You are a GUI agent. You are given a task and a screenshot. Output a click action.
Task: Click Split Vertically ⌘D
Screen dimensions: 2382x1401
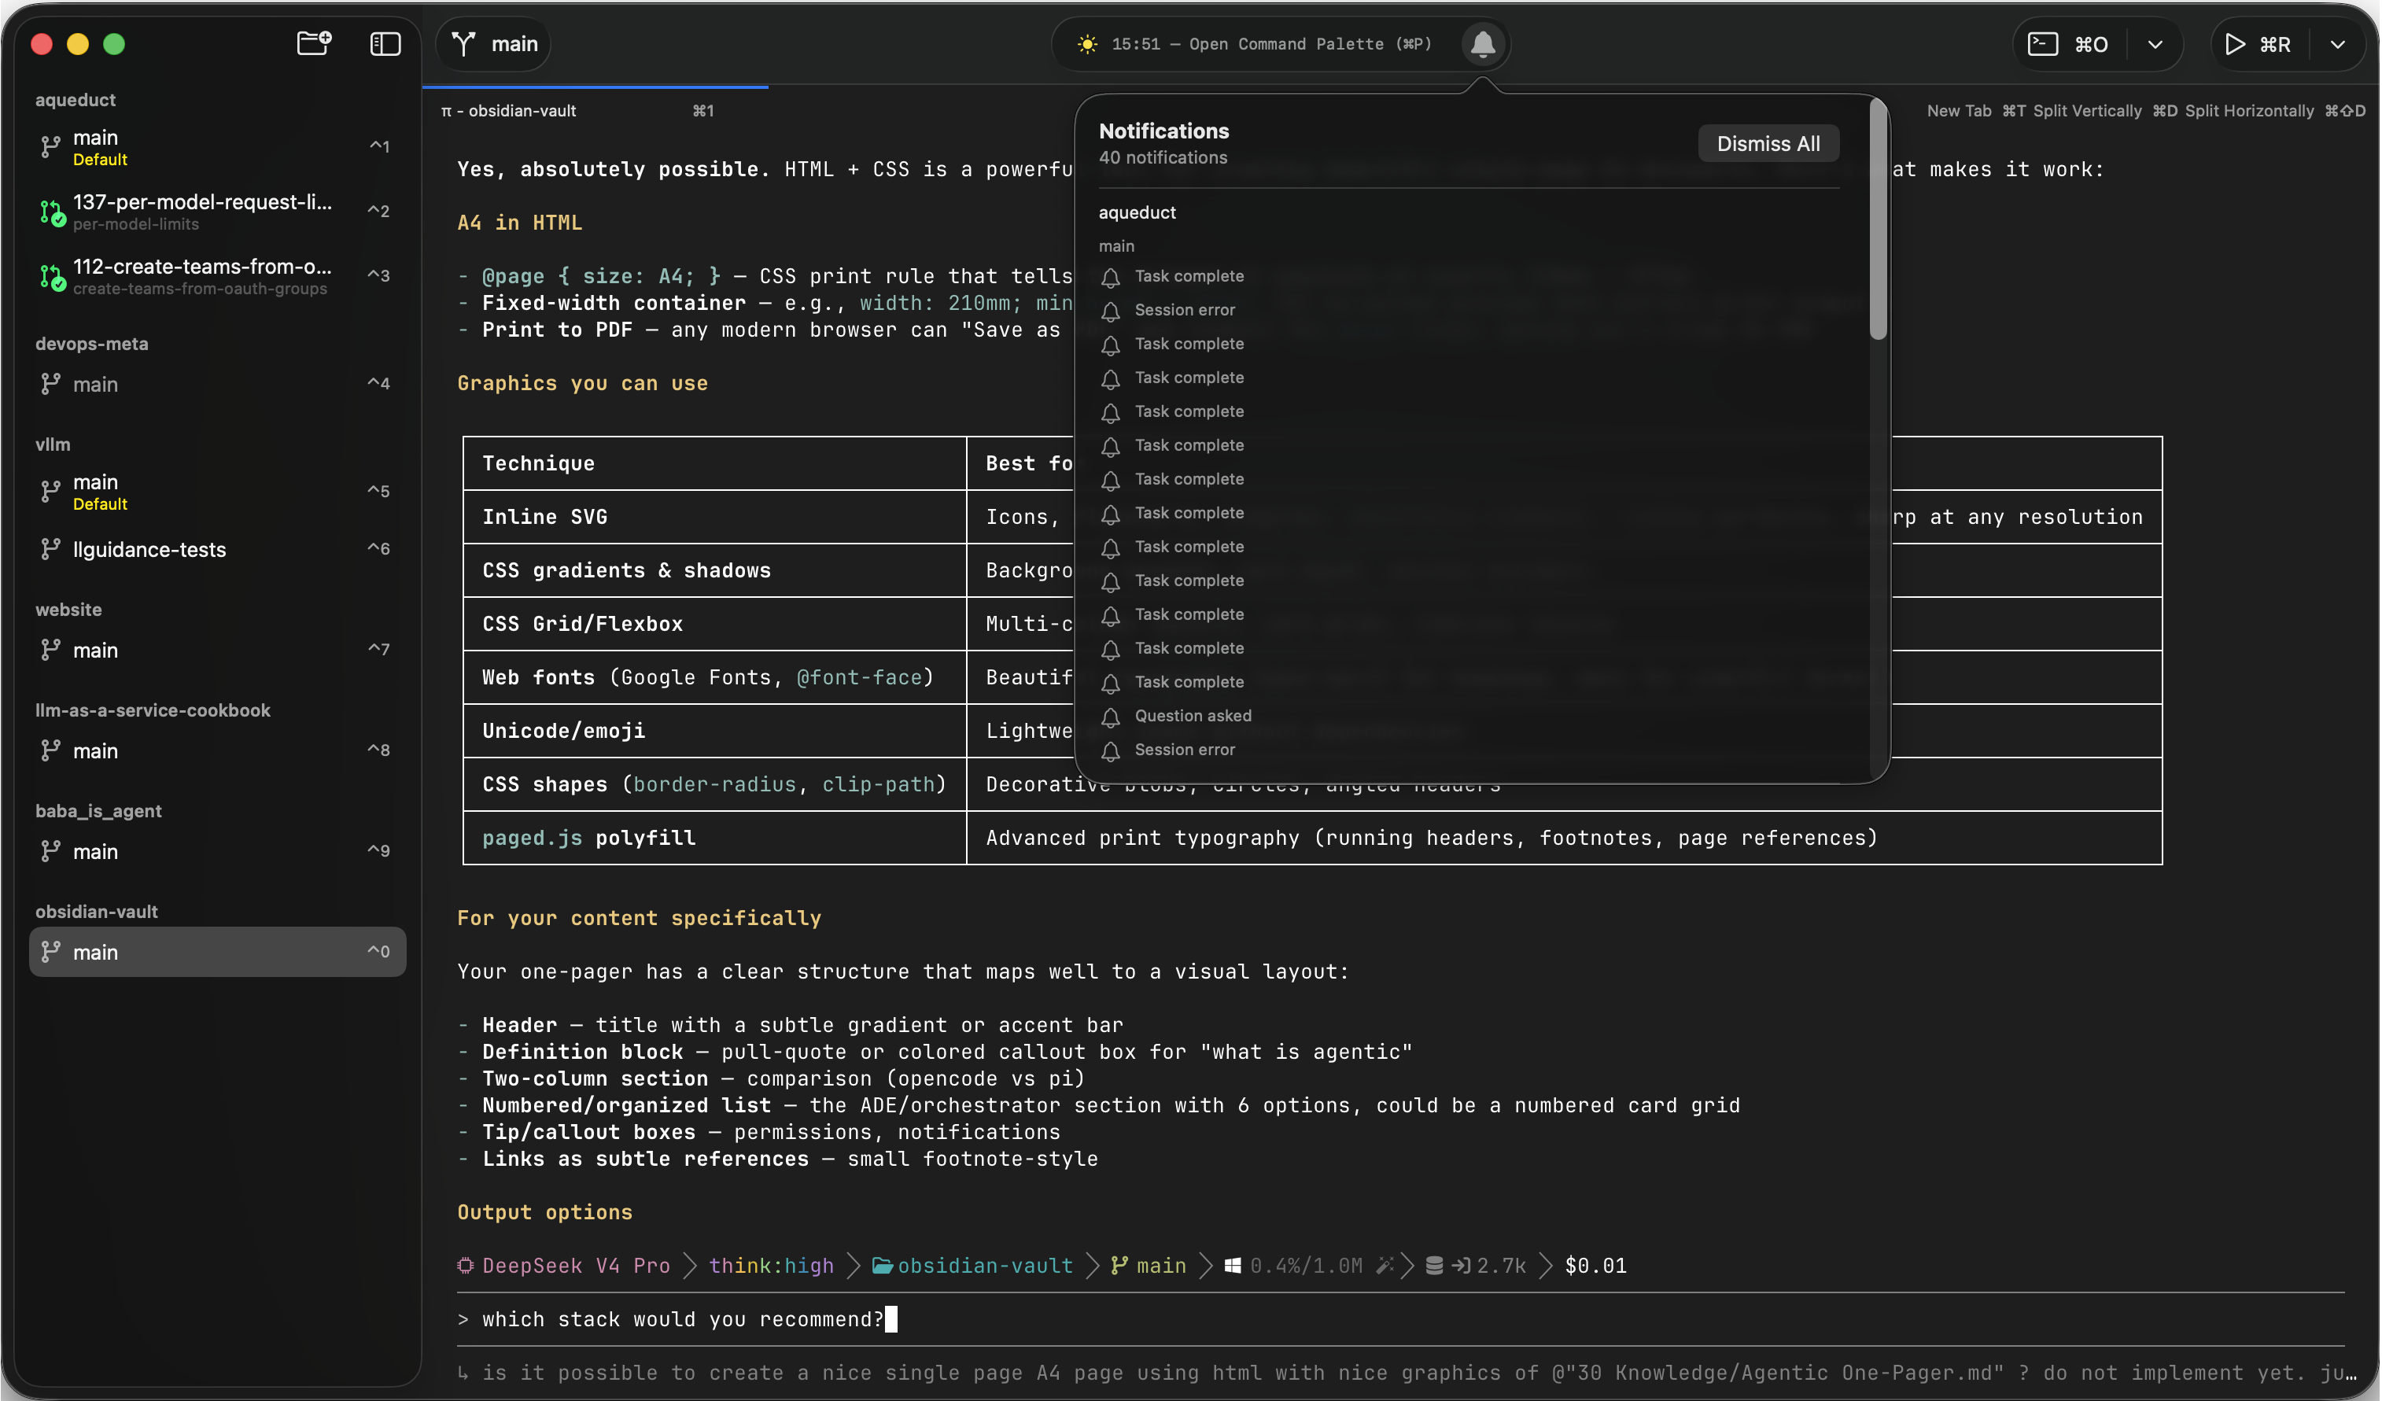2105,111
